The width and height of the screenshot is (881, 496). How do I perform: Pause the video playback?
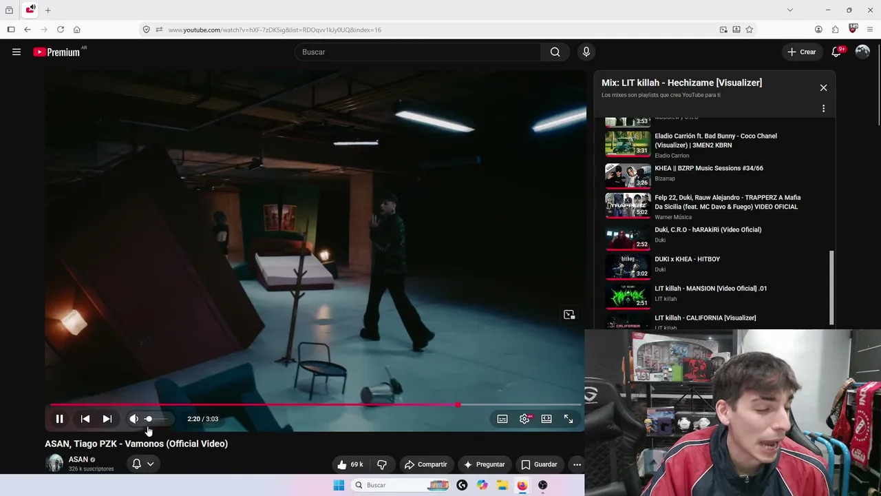point(59,419)
